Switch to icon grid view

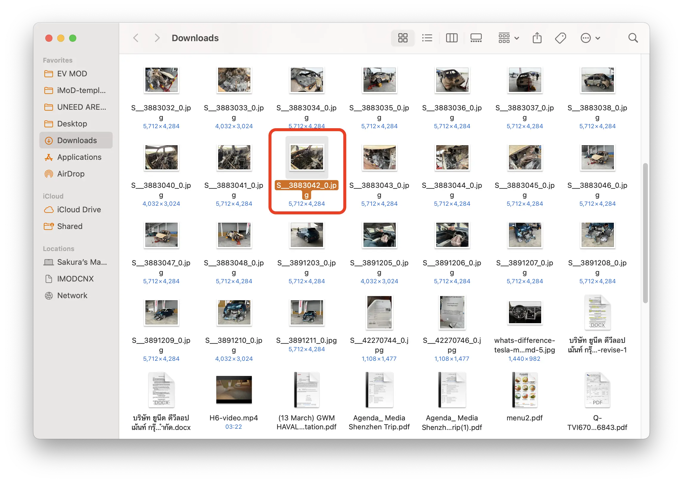coord(403,38)
